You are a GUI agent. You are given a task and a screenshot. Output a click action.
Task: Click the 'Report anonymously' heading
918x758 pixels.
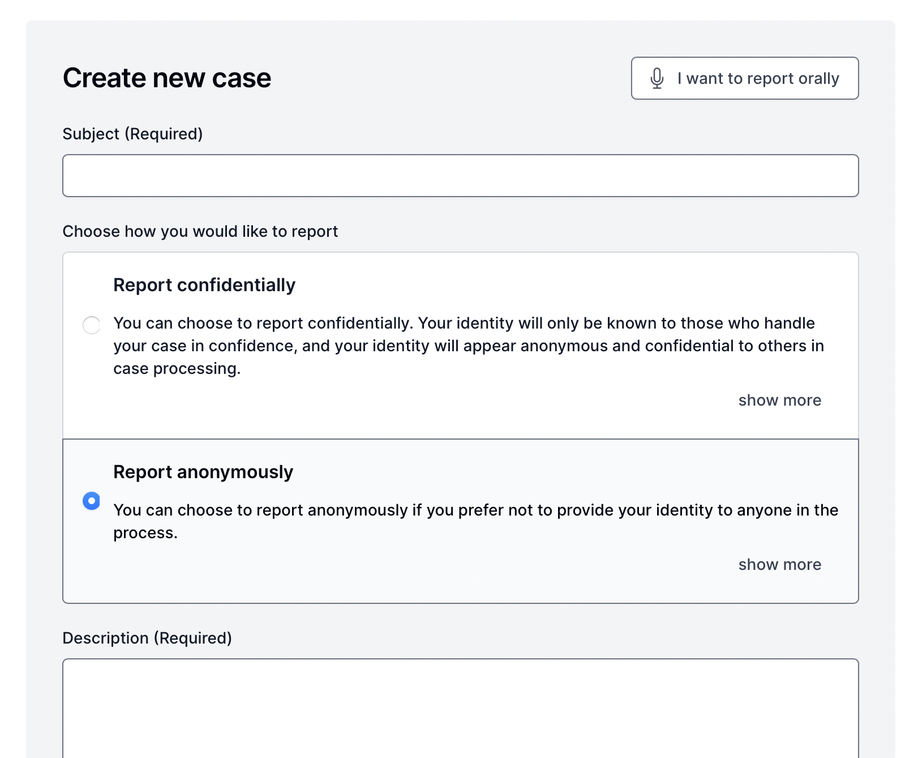coord(203,471)
